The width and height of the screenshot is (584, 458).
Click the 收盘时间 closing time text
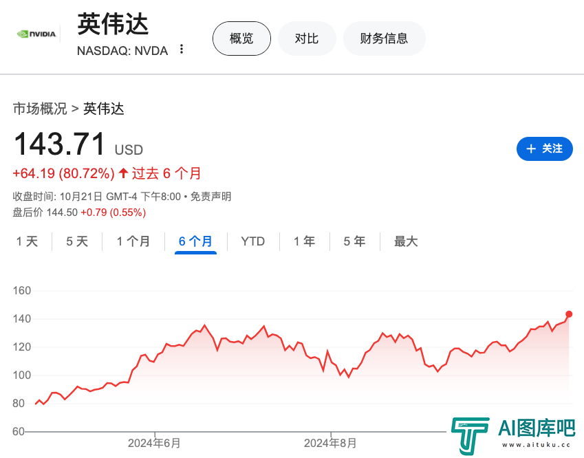coord(97,196)
